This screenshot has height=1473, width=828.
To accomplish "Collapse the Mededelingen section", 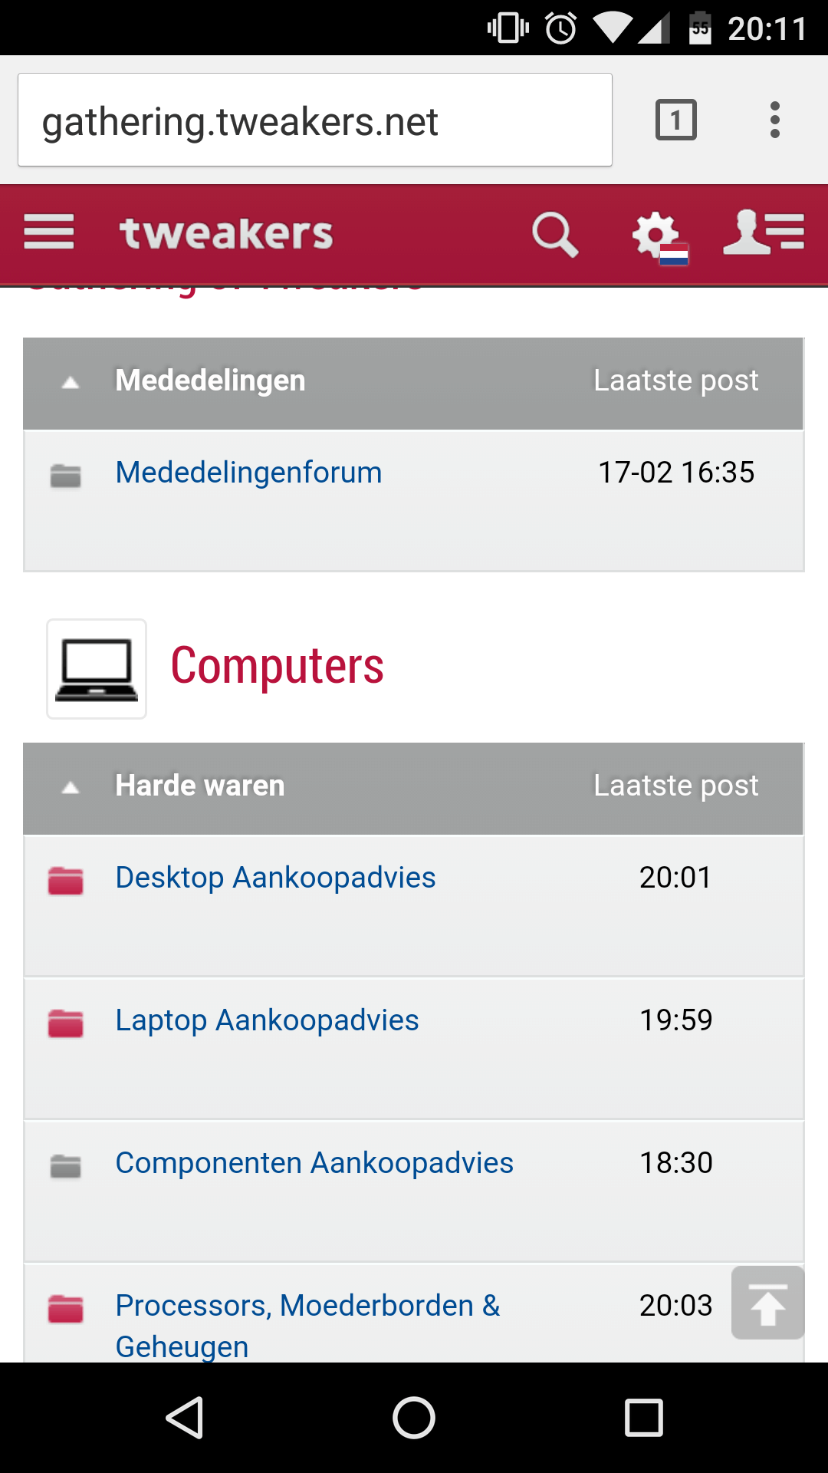I will point(71,382).
